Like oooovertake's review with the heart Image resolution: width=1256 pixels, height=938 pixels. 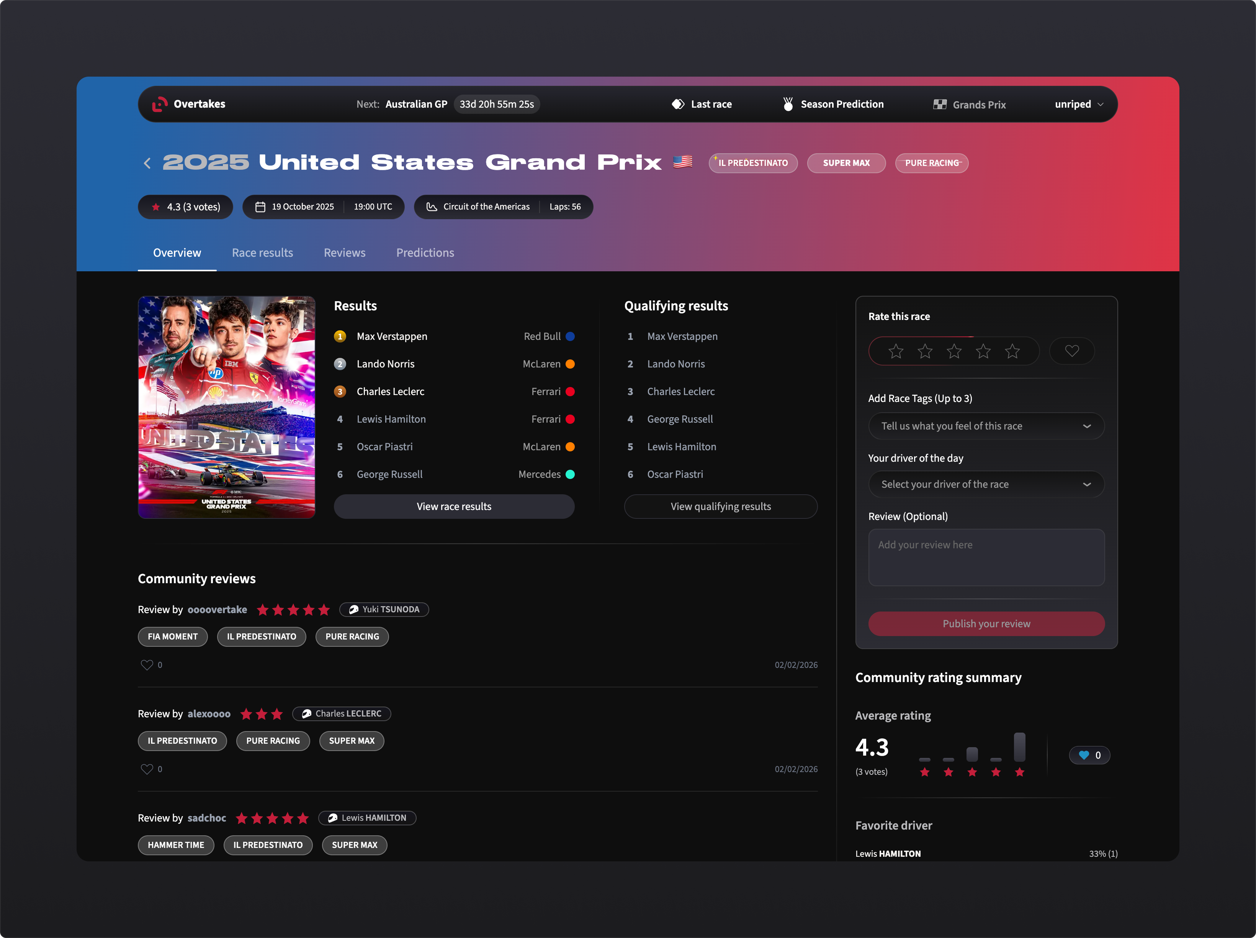coord(147,665)
